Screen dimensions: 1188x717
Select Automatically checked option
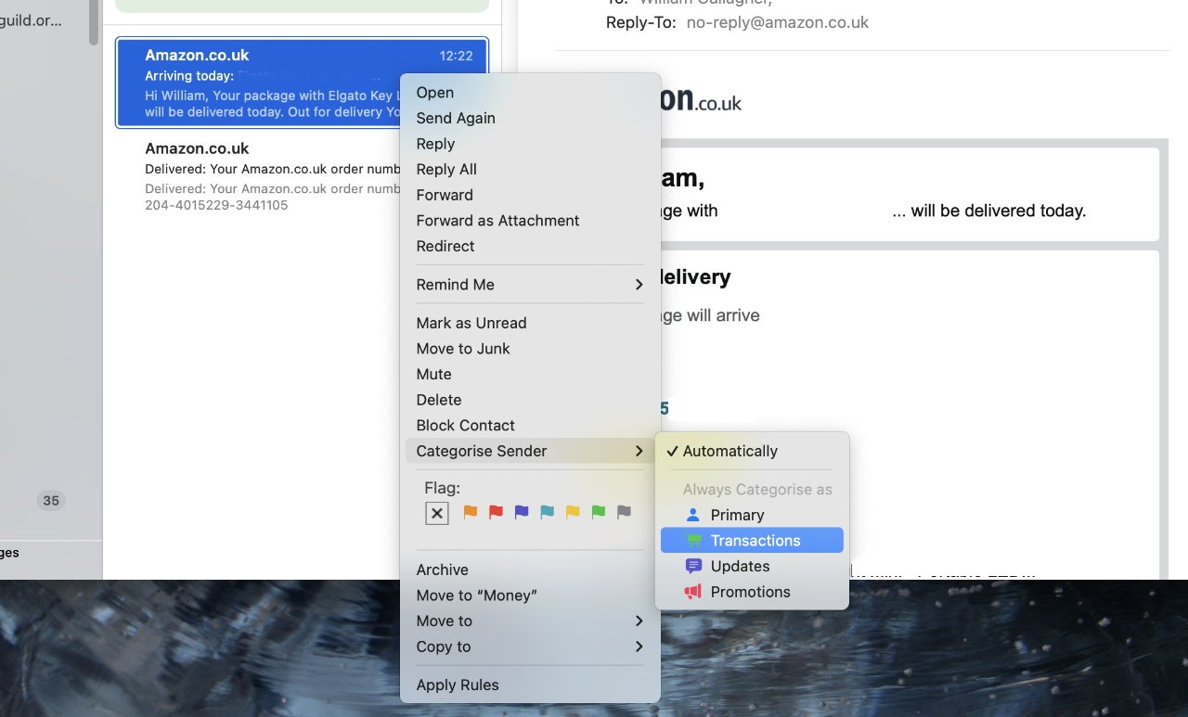coord(752,451)
